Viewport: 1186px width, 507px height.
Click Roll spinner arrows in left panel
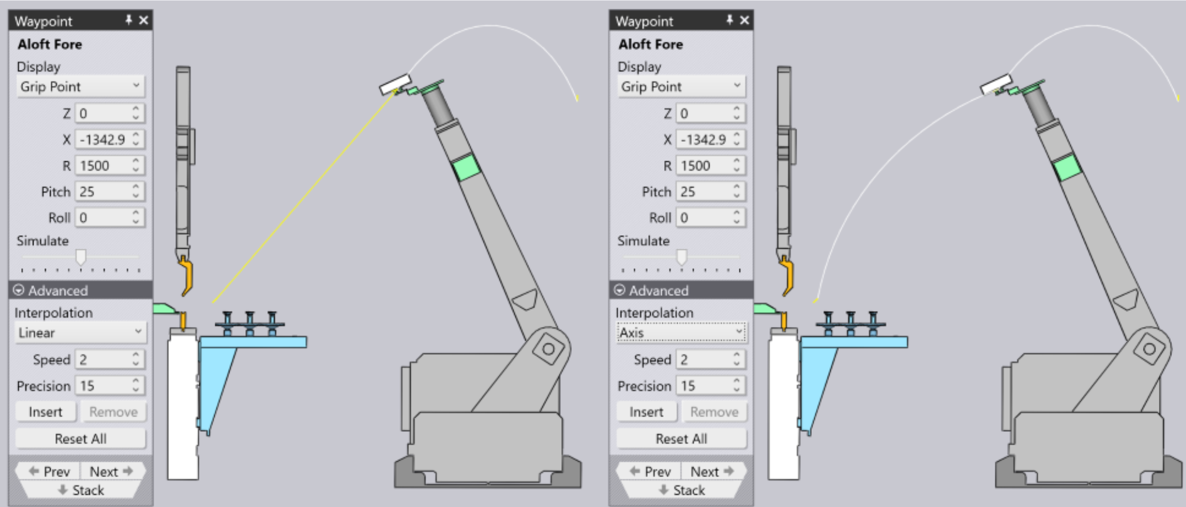[x=136, y=218]
